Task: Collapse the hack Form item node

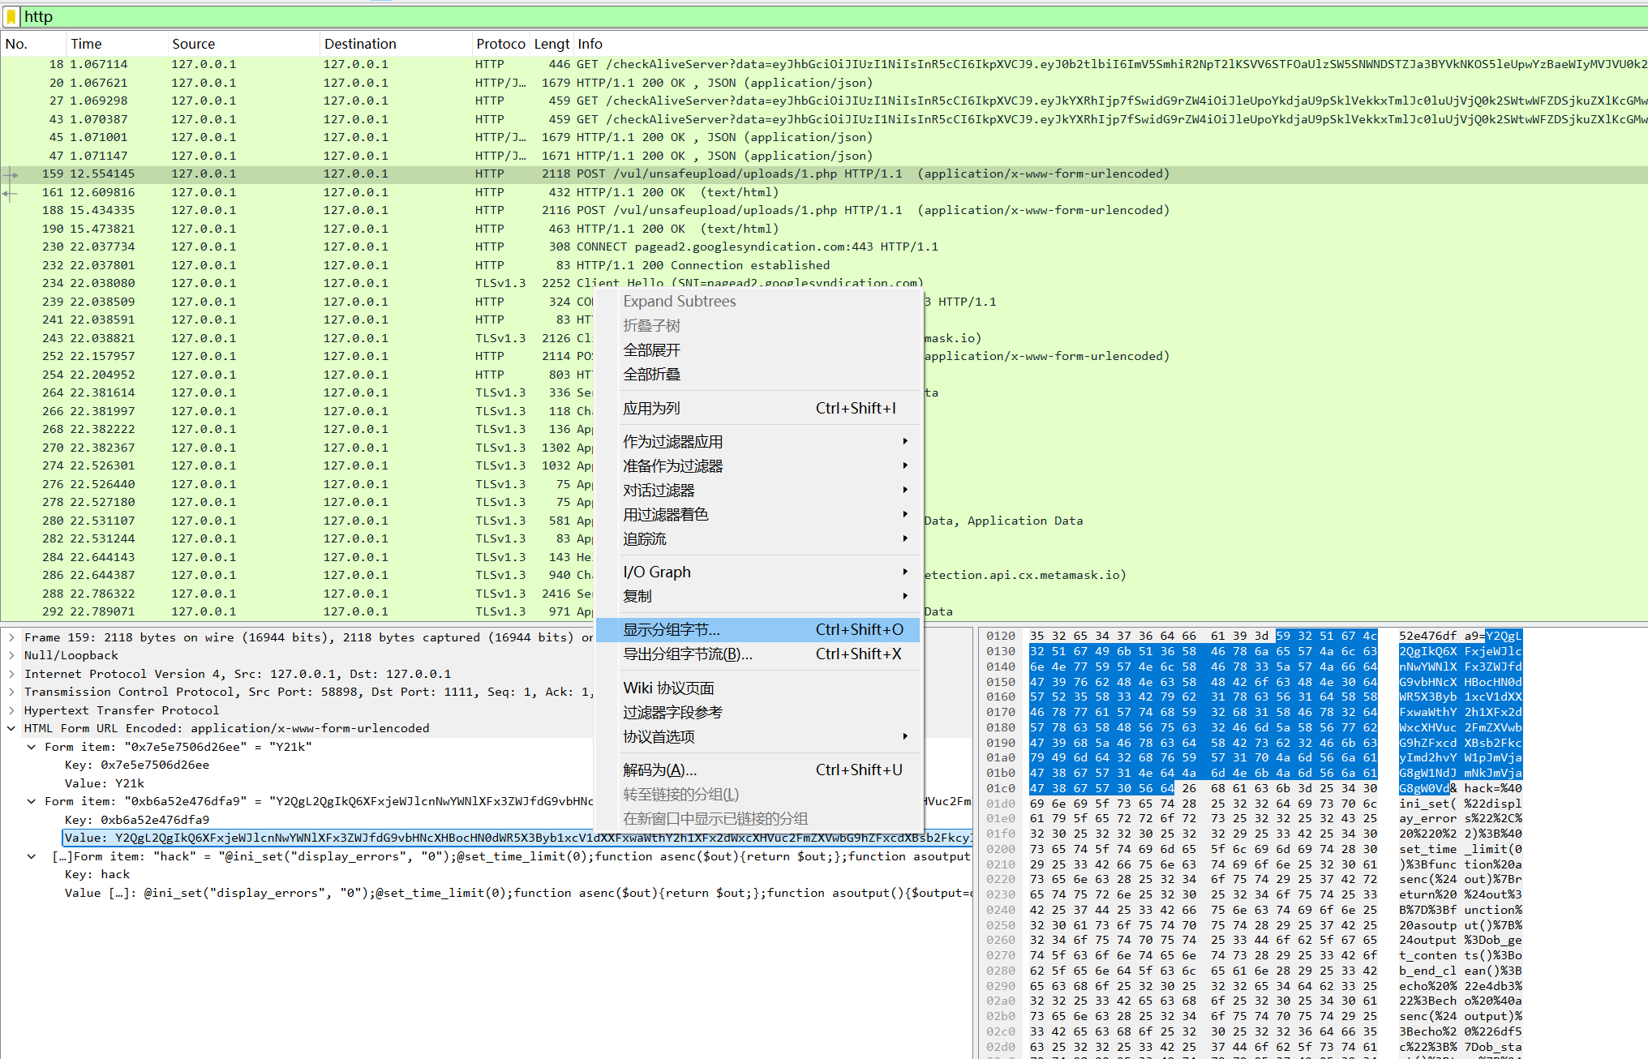Action: pos(32,856)
